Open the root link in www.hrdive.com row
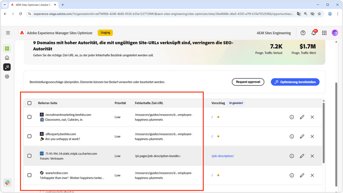Screen dimensions: 343x193 click(212, 175)
